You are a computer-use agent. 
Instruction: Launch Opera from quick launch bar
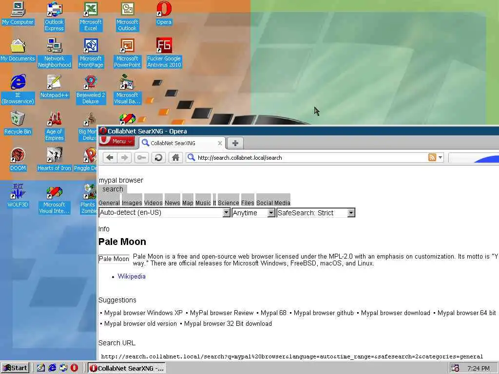click(x=74, y=368)
